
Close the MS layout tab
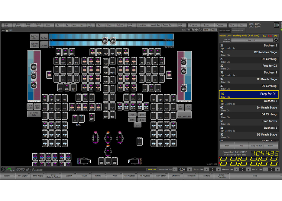7,30
